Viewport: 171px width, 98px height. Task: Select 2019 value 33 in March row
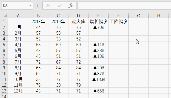pyautogui.click(x=58, y=39)
